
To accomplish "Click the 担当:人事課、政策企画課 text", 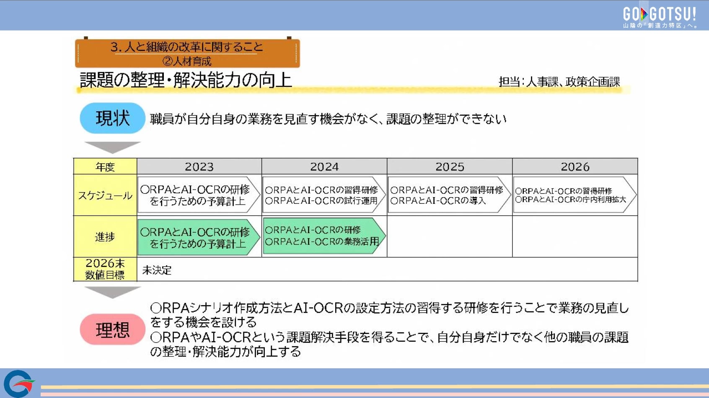I will (x=559, y=82).
